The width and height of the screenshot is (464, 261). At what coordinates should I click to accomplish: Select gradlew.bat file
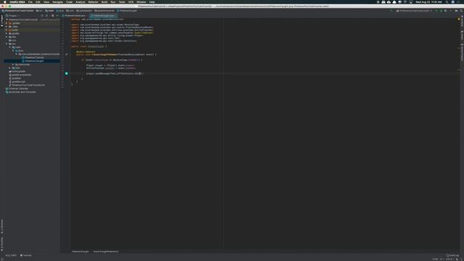pos(18,82)
